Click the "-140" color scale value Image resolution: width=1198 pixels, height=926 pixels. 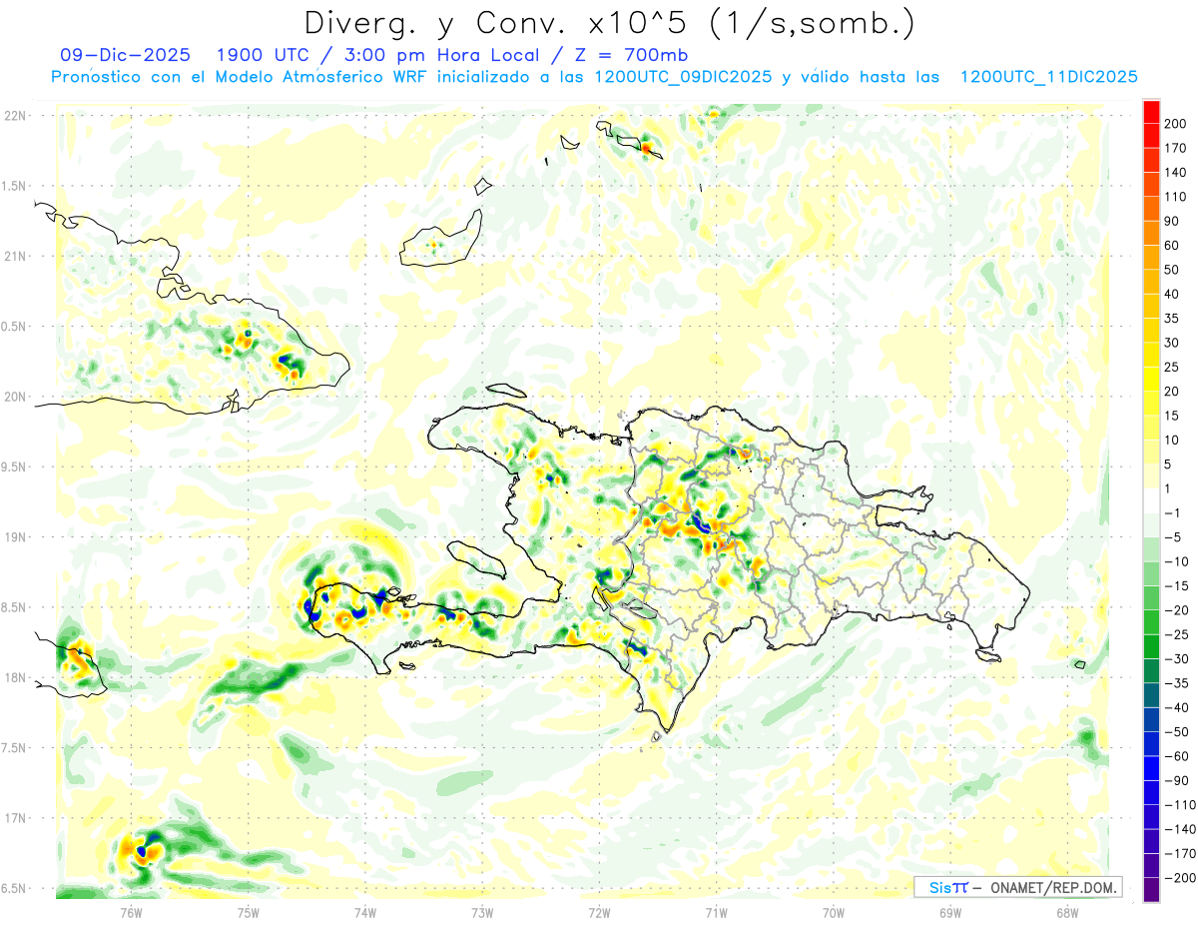click(x=1179, y=831)
